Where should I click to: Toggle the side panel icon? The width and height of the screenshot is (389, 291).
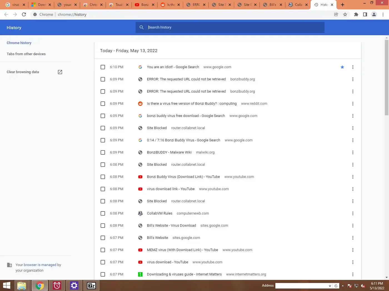click(365, 14)
